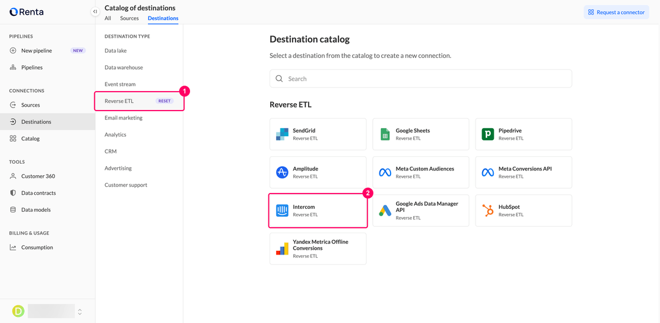
Task: Click the Request a connector grid icon
Action: coord(591,12)
